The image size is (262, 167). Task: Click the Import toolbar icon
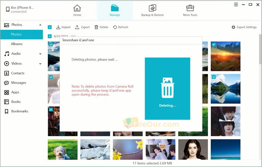58,27
